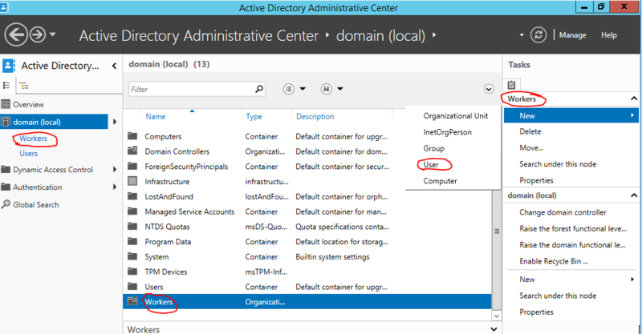Click the Workers OU icon in list

[132, 301]
